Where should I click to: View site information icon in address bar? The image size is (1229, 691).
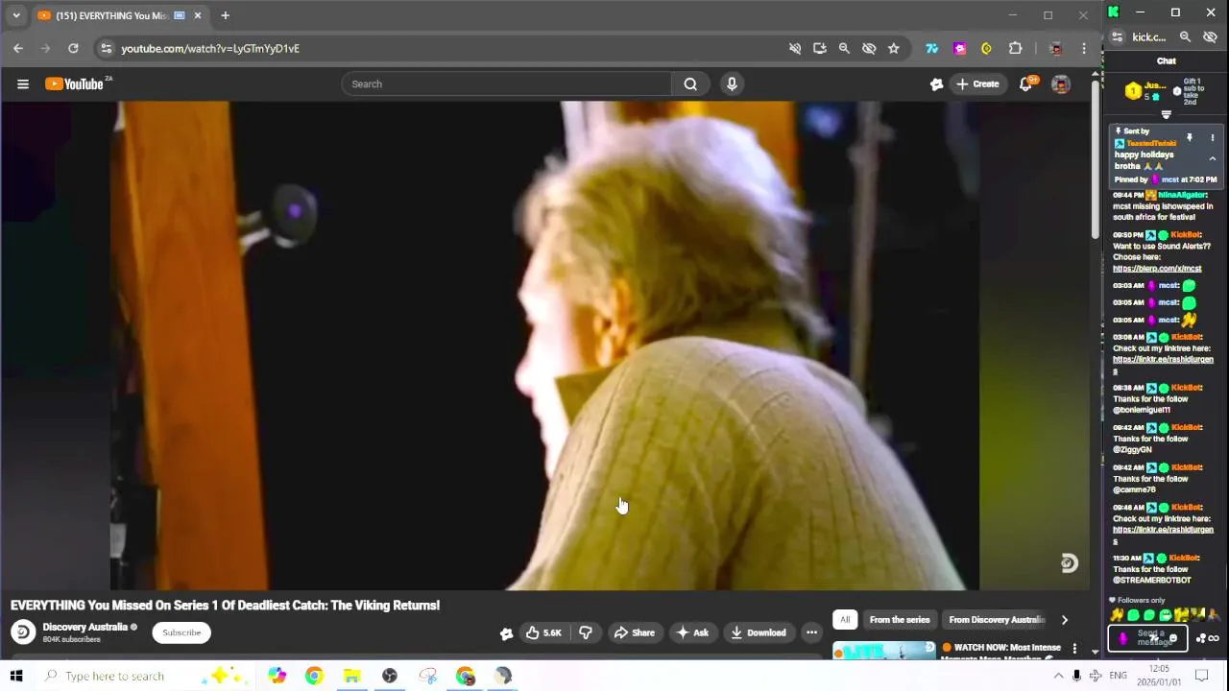point(107,48)
